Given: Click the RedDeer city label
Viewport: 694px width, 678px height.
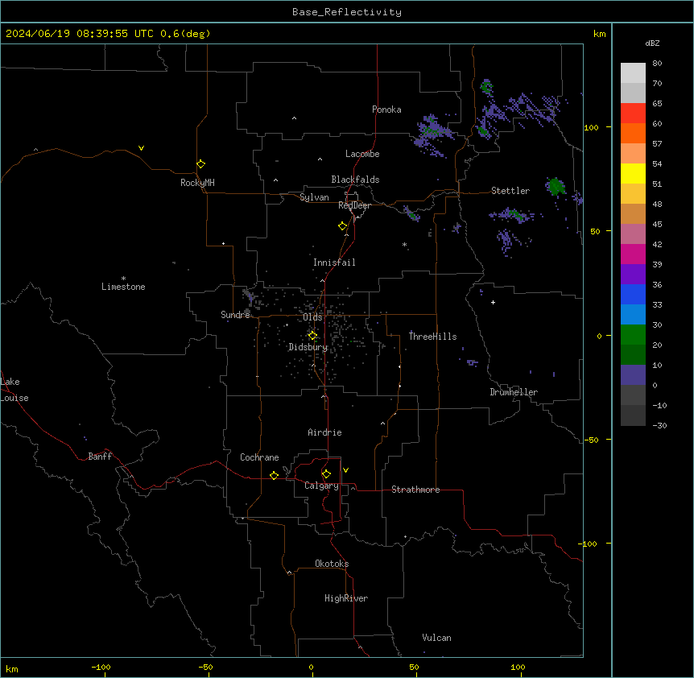Looking at the screenshot, I should (354, 205).
